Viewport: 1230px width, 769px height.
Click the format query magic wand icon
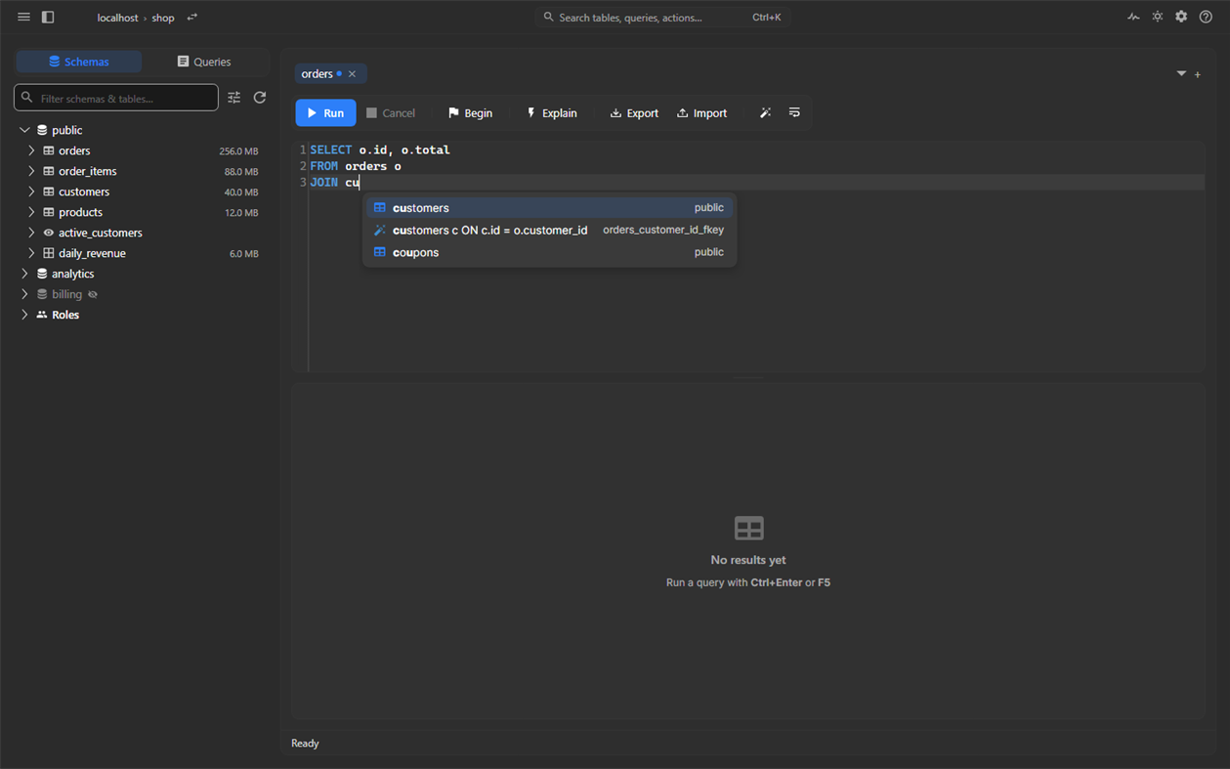point(765,113)
